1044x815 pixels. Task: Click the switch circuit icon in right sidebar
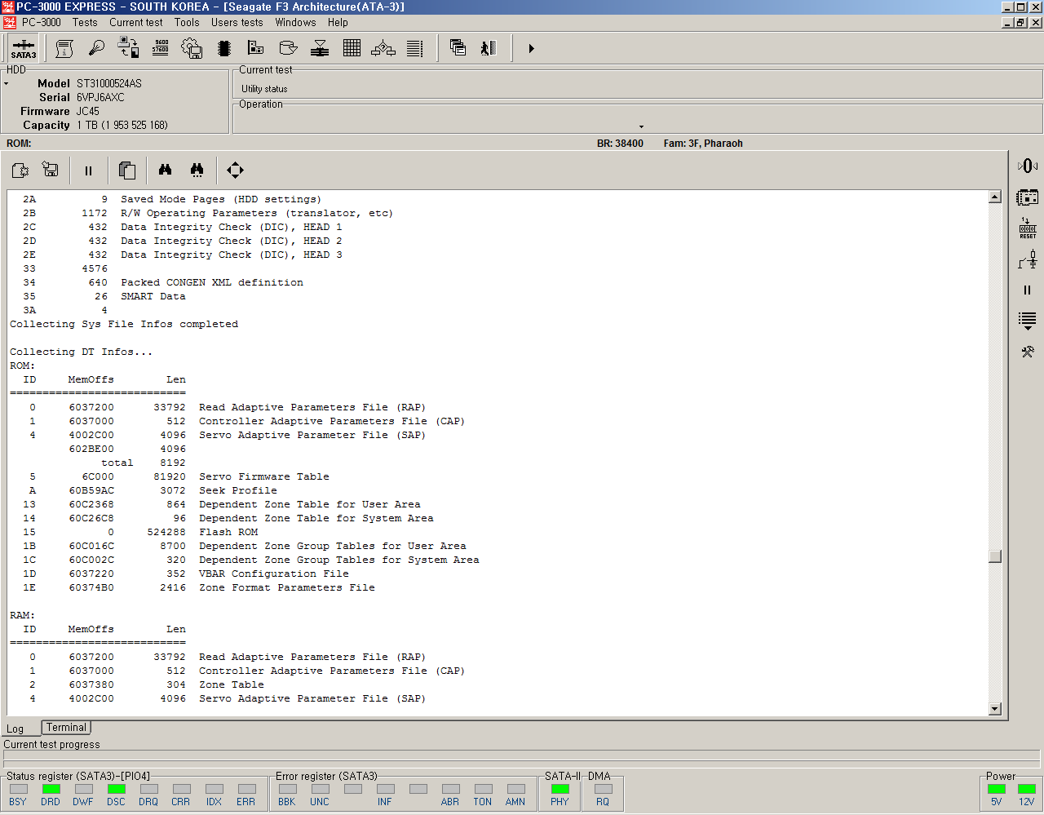[1028, 259]
